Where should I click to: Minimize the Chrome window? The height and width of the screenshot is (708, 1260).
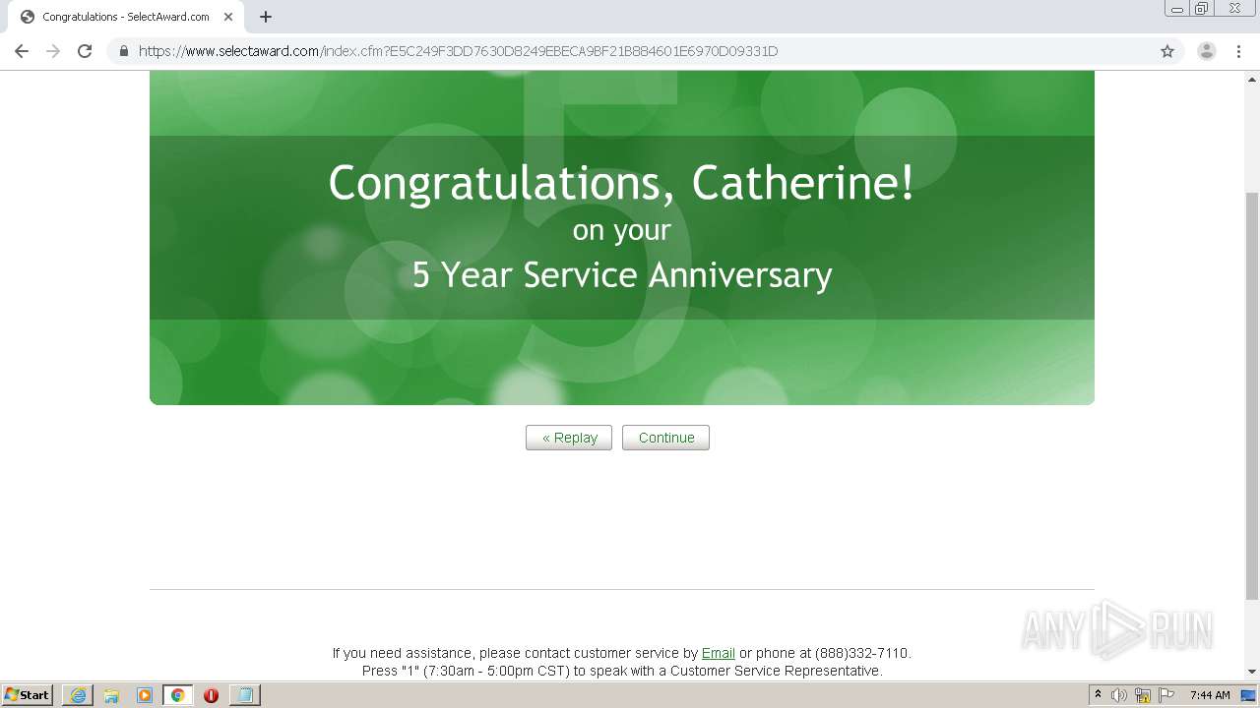coord(1176,8)
